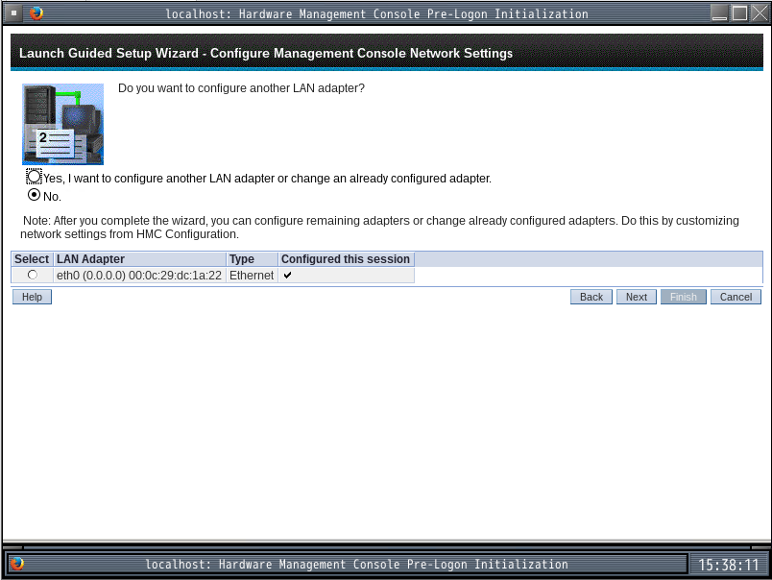The height and width of the screenshot is (580, 772).
Task: Click the Configured this session header
Action: (x=346, y=259)
